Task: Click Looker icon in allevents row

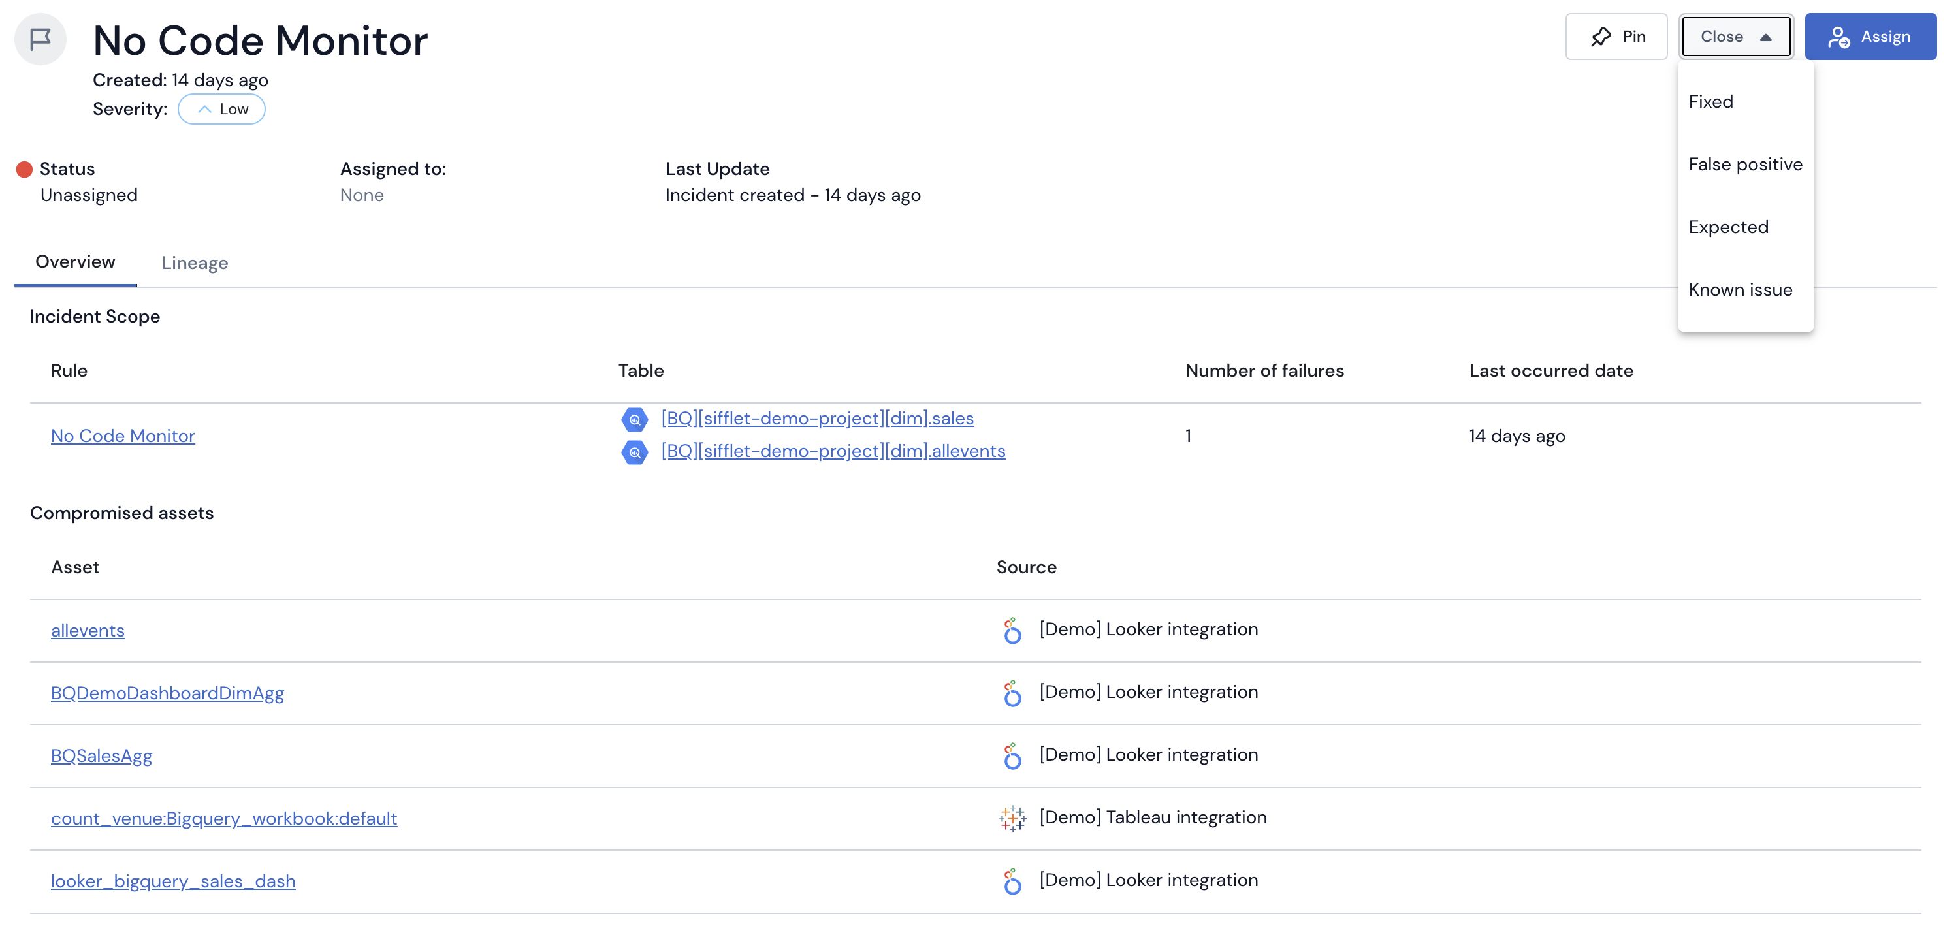Action: (1012, 630)
